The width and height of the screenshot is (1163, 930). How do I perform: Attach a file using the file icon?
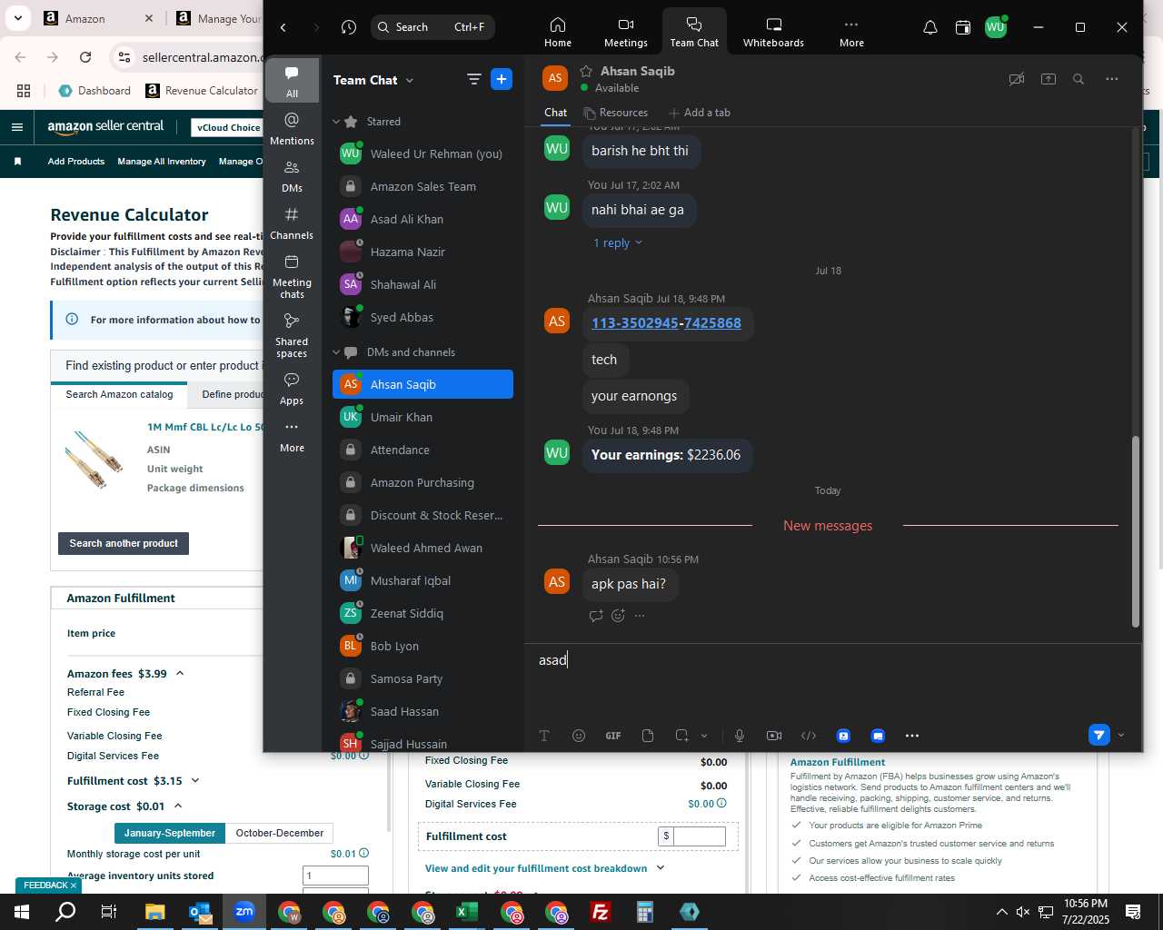click(x=648, y=736)
